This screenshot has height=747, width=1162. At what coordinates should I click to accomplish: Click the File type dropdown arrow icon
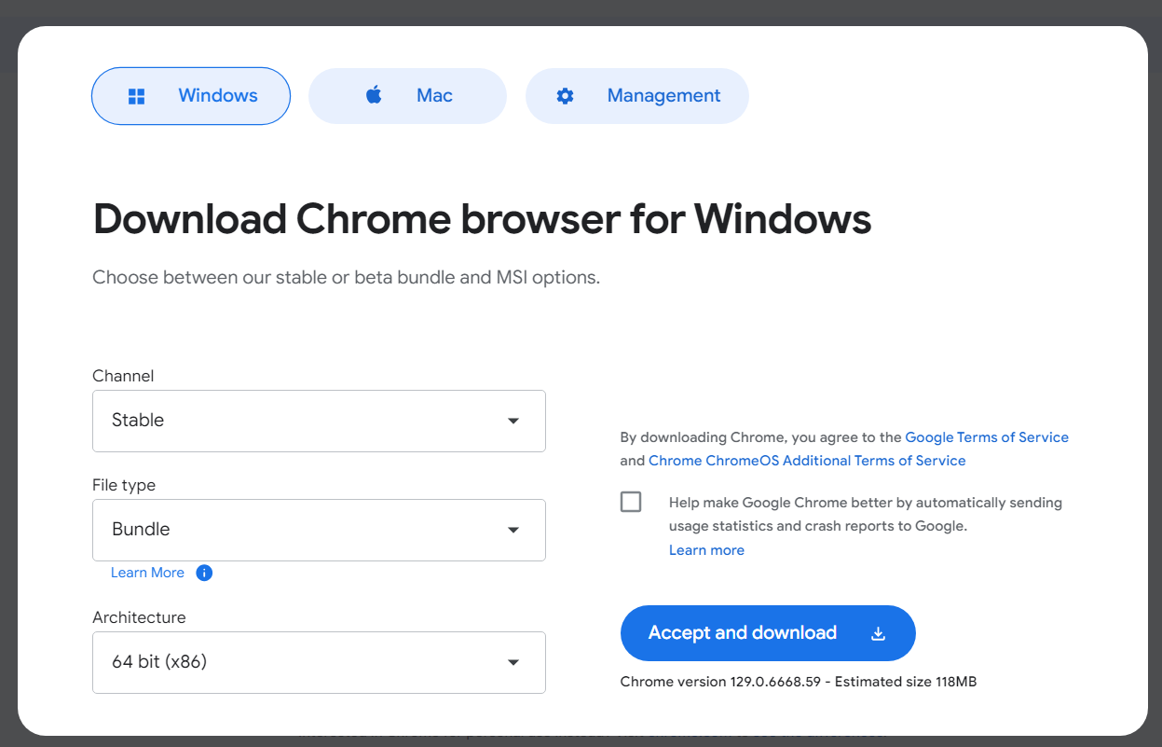tap(513, 530)
